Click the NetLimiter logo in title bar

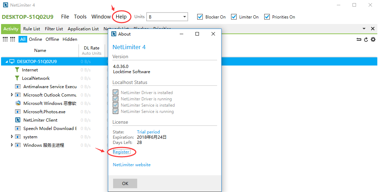click(5, 5)
